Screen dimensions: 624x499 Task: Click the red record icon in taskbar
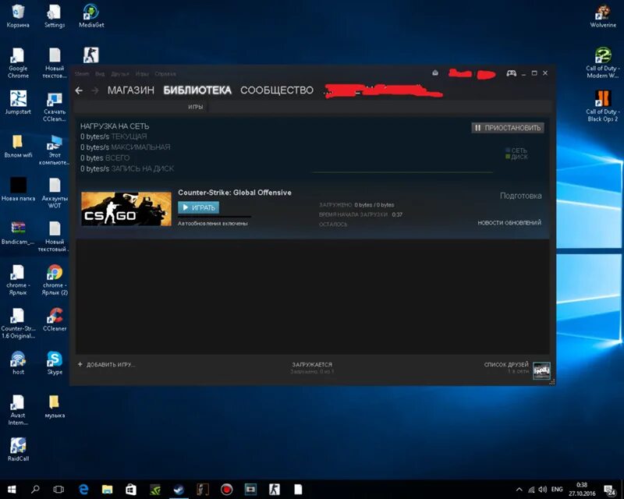(226, 490)
